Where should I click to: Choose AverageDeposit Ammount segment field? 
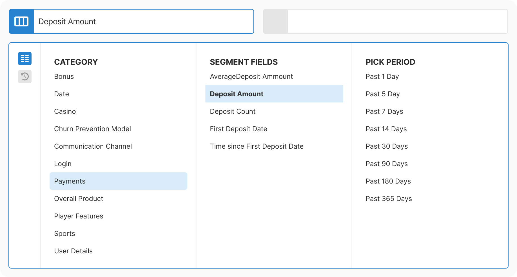[251, 76]
